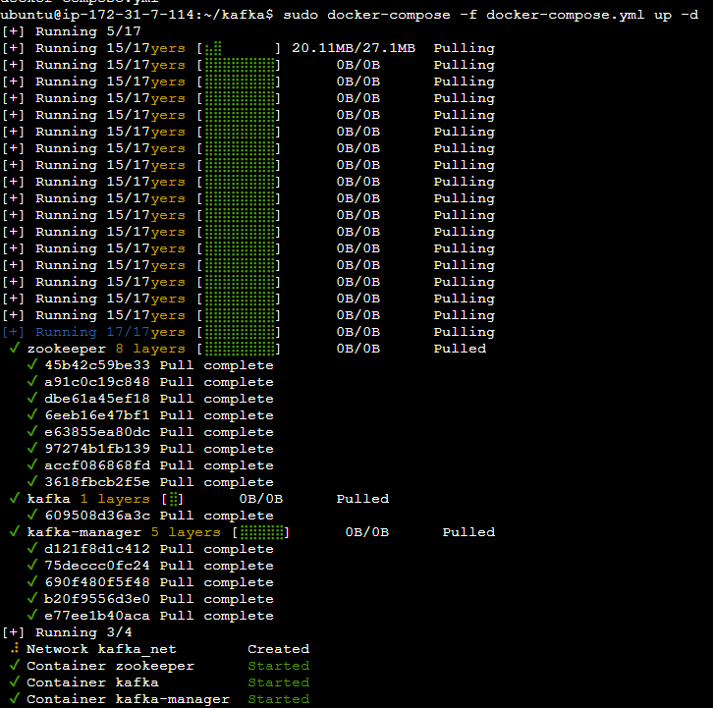Click checkmark beside 'kafka-manager 5 layers'
This screenshot has width=713, height=708.
(x=15, y=531)
